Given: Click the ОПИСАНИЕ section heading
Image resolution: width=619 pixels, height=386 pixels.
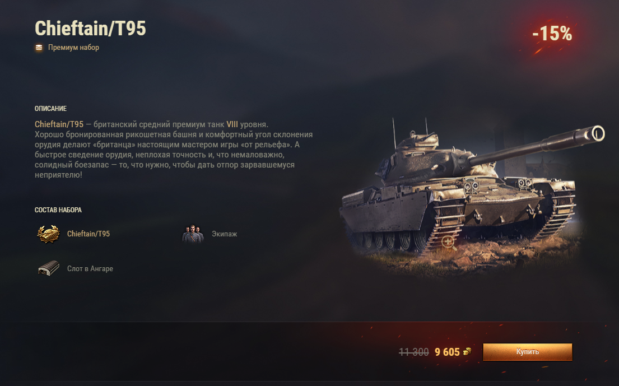Looking at the screenshot, I should pos(50,109).
